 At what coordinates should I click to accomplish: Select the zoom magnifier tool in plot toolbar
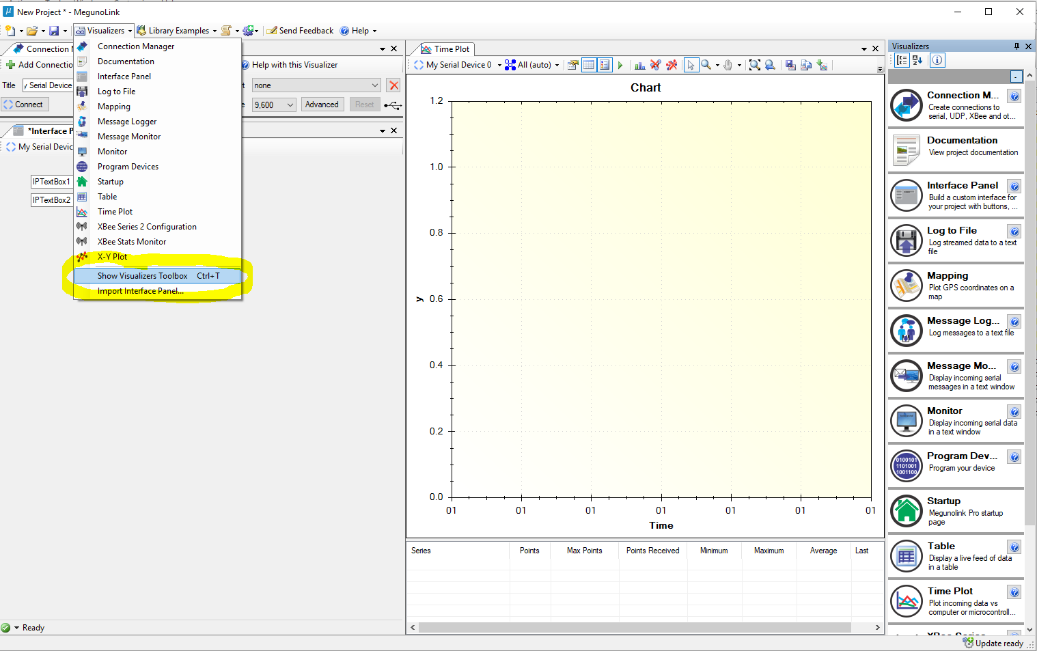706,65
